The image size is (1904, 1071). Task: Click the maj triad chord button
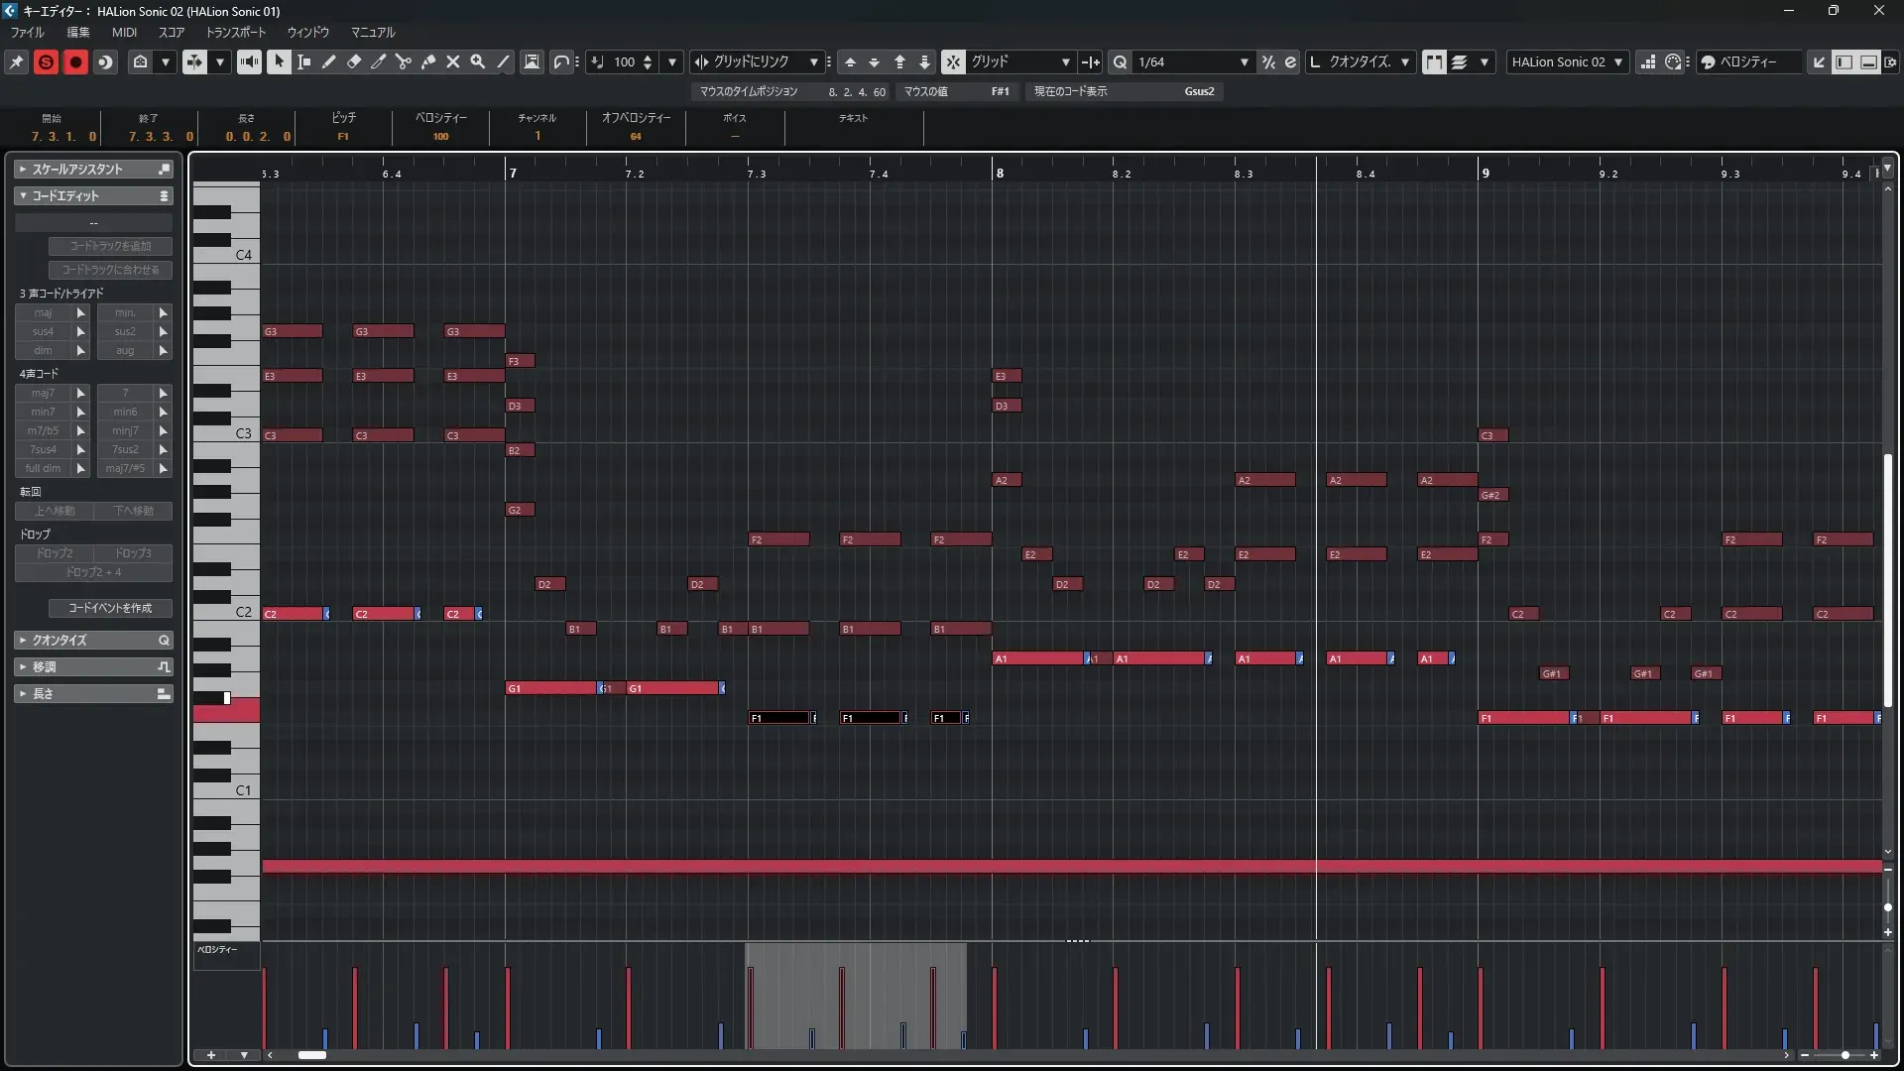pos(43,312)
